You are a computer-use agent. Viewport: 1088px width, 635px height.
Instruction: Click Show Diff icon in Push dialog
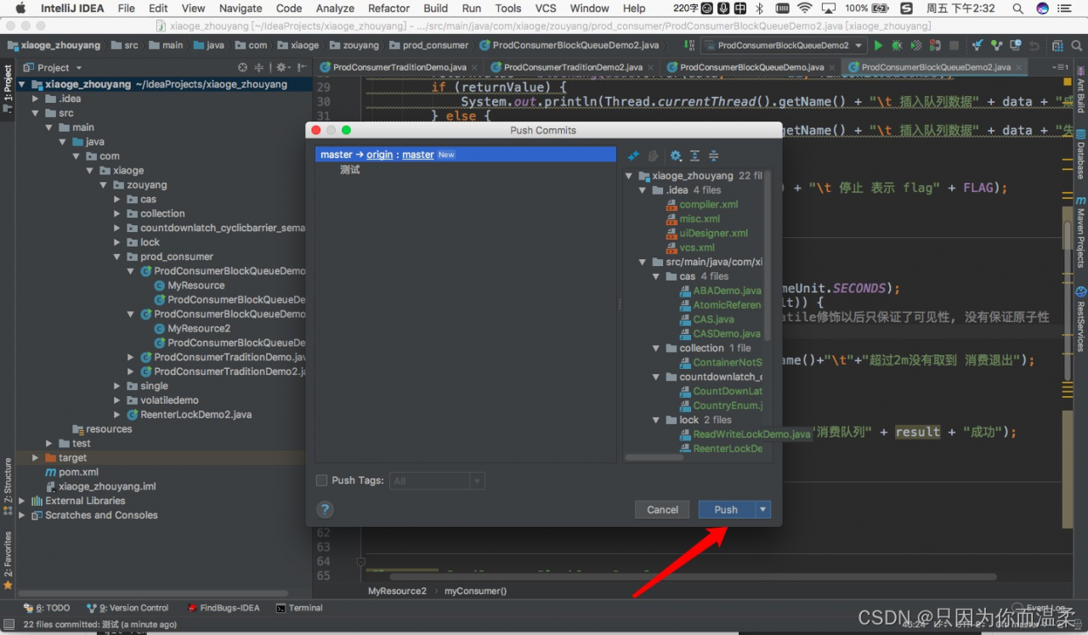[633, 156]
